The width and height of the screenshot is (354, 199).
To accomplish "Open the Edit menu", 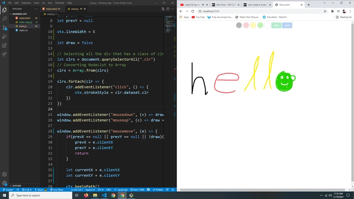I will (x=16, y=3).
